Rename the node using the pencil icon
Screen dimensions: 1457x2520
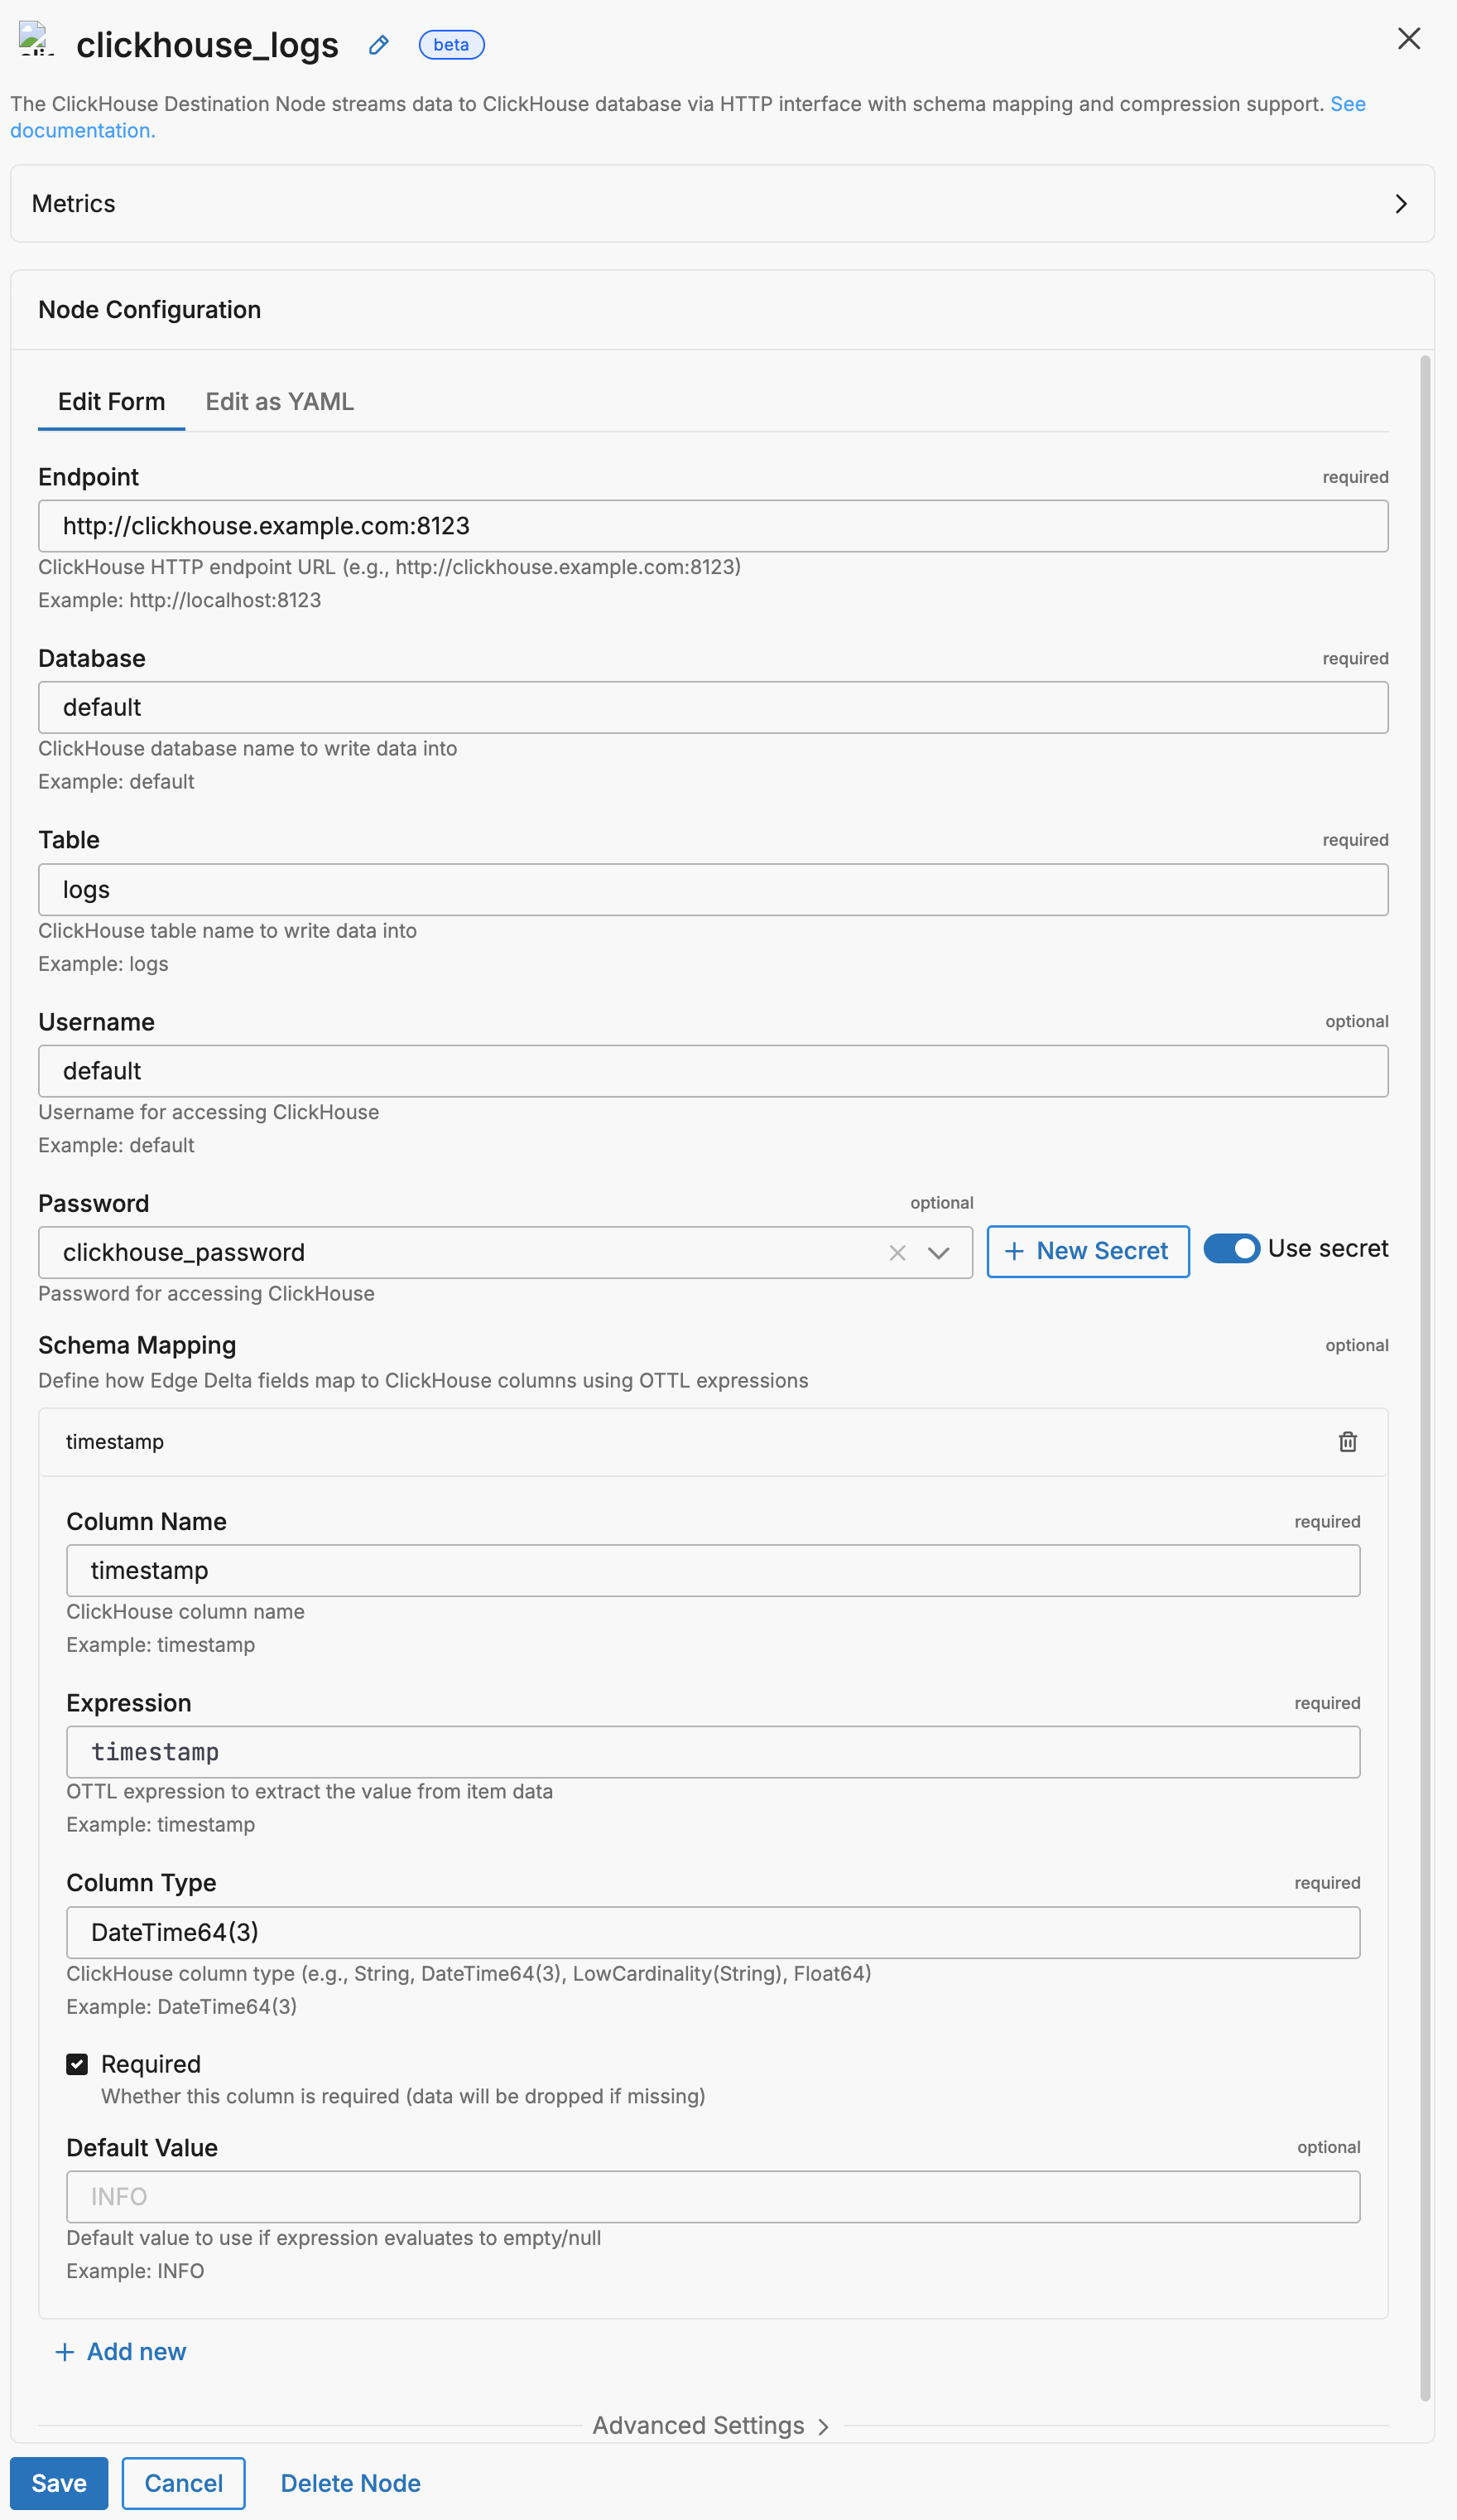[x=377, y=45]
